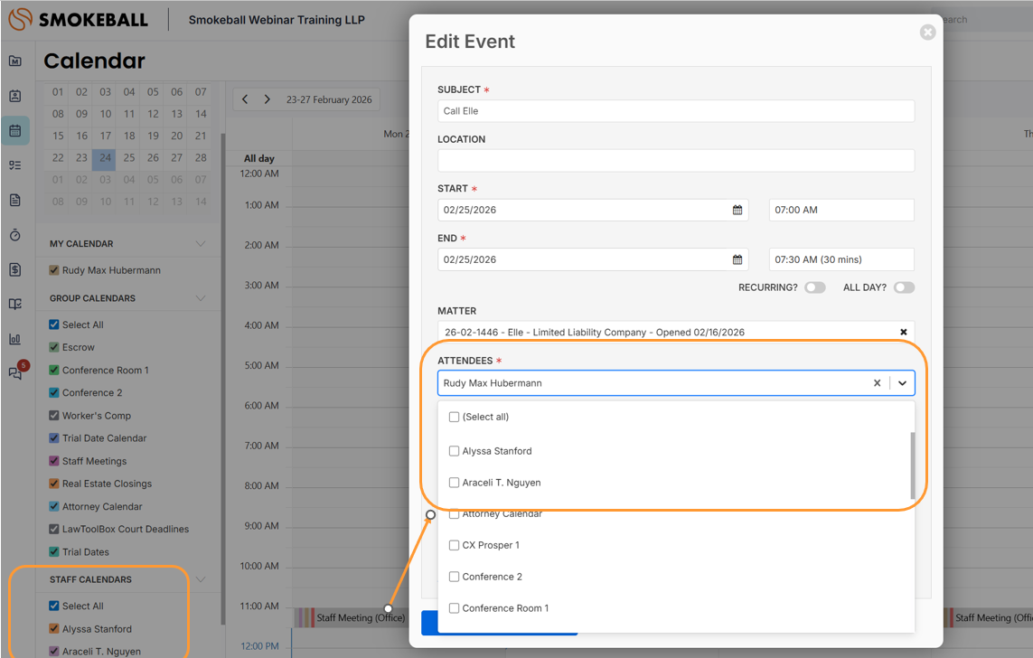Image resolution: width=1033 pixels, height=658 pixels.
Task: Go to next week in calendar
Action: click(267, 99)
